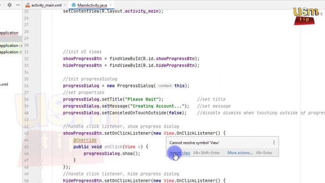The height and width of the screenshot is (183, 325).
Task: Open project panel gear settings icon
Action: [x=9, y=5]
